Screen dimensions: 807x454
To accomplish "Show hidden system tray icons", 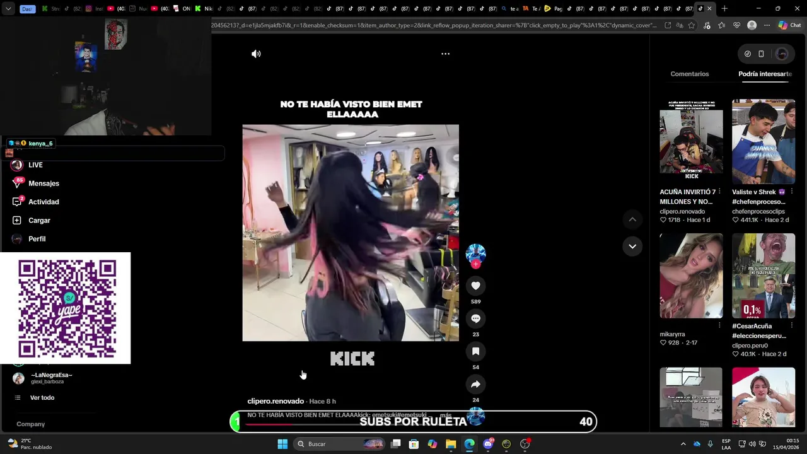I will coord(683,444).
